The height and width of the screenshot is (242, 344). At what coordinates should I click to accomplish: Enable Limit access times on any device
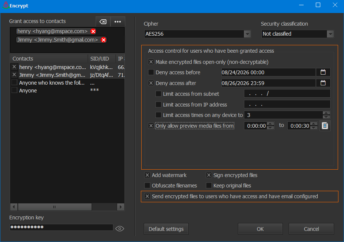point(158,115)
